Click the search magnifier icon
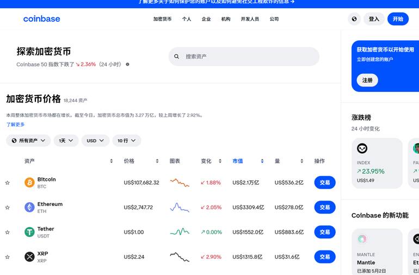419x275 pixels. (x=176, y=57)
